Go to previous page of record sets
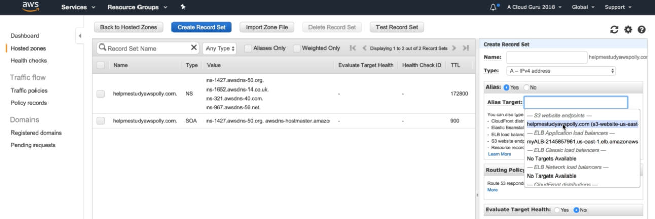This screenshot has width=655, height=219. (x=364, y=48)
